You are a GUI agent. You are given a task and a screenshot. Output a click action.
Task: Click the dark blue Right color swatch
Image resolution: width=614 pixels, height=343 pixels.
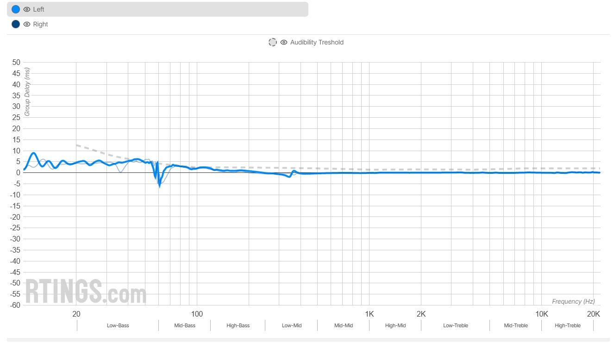tap(16, 24)
